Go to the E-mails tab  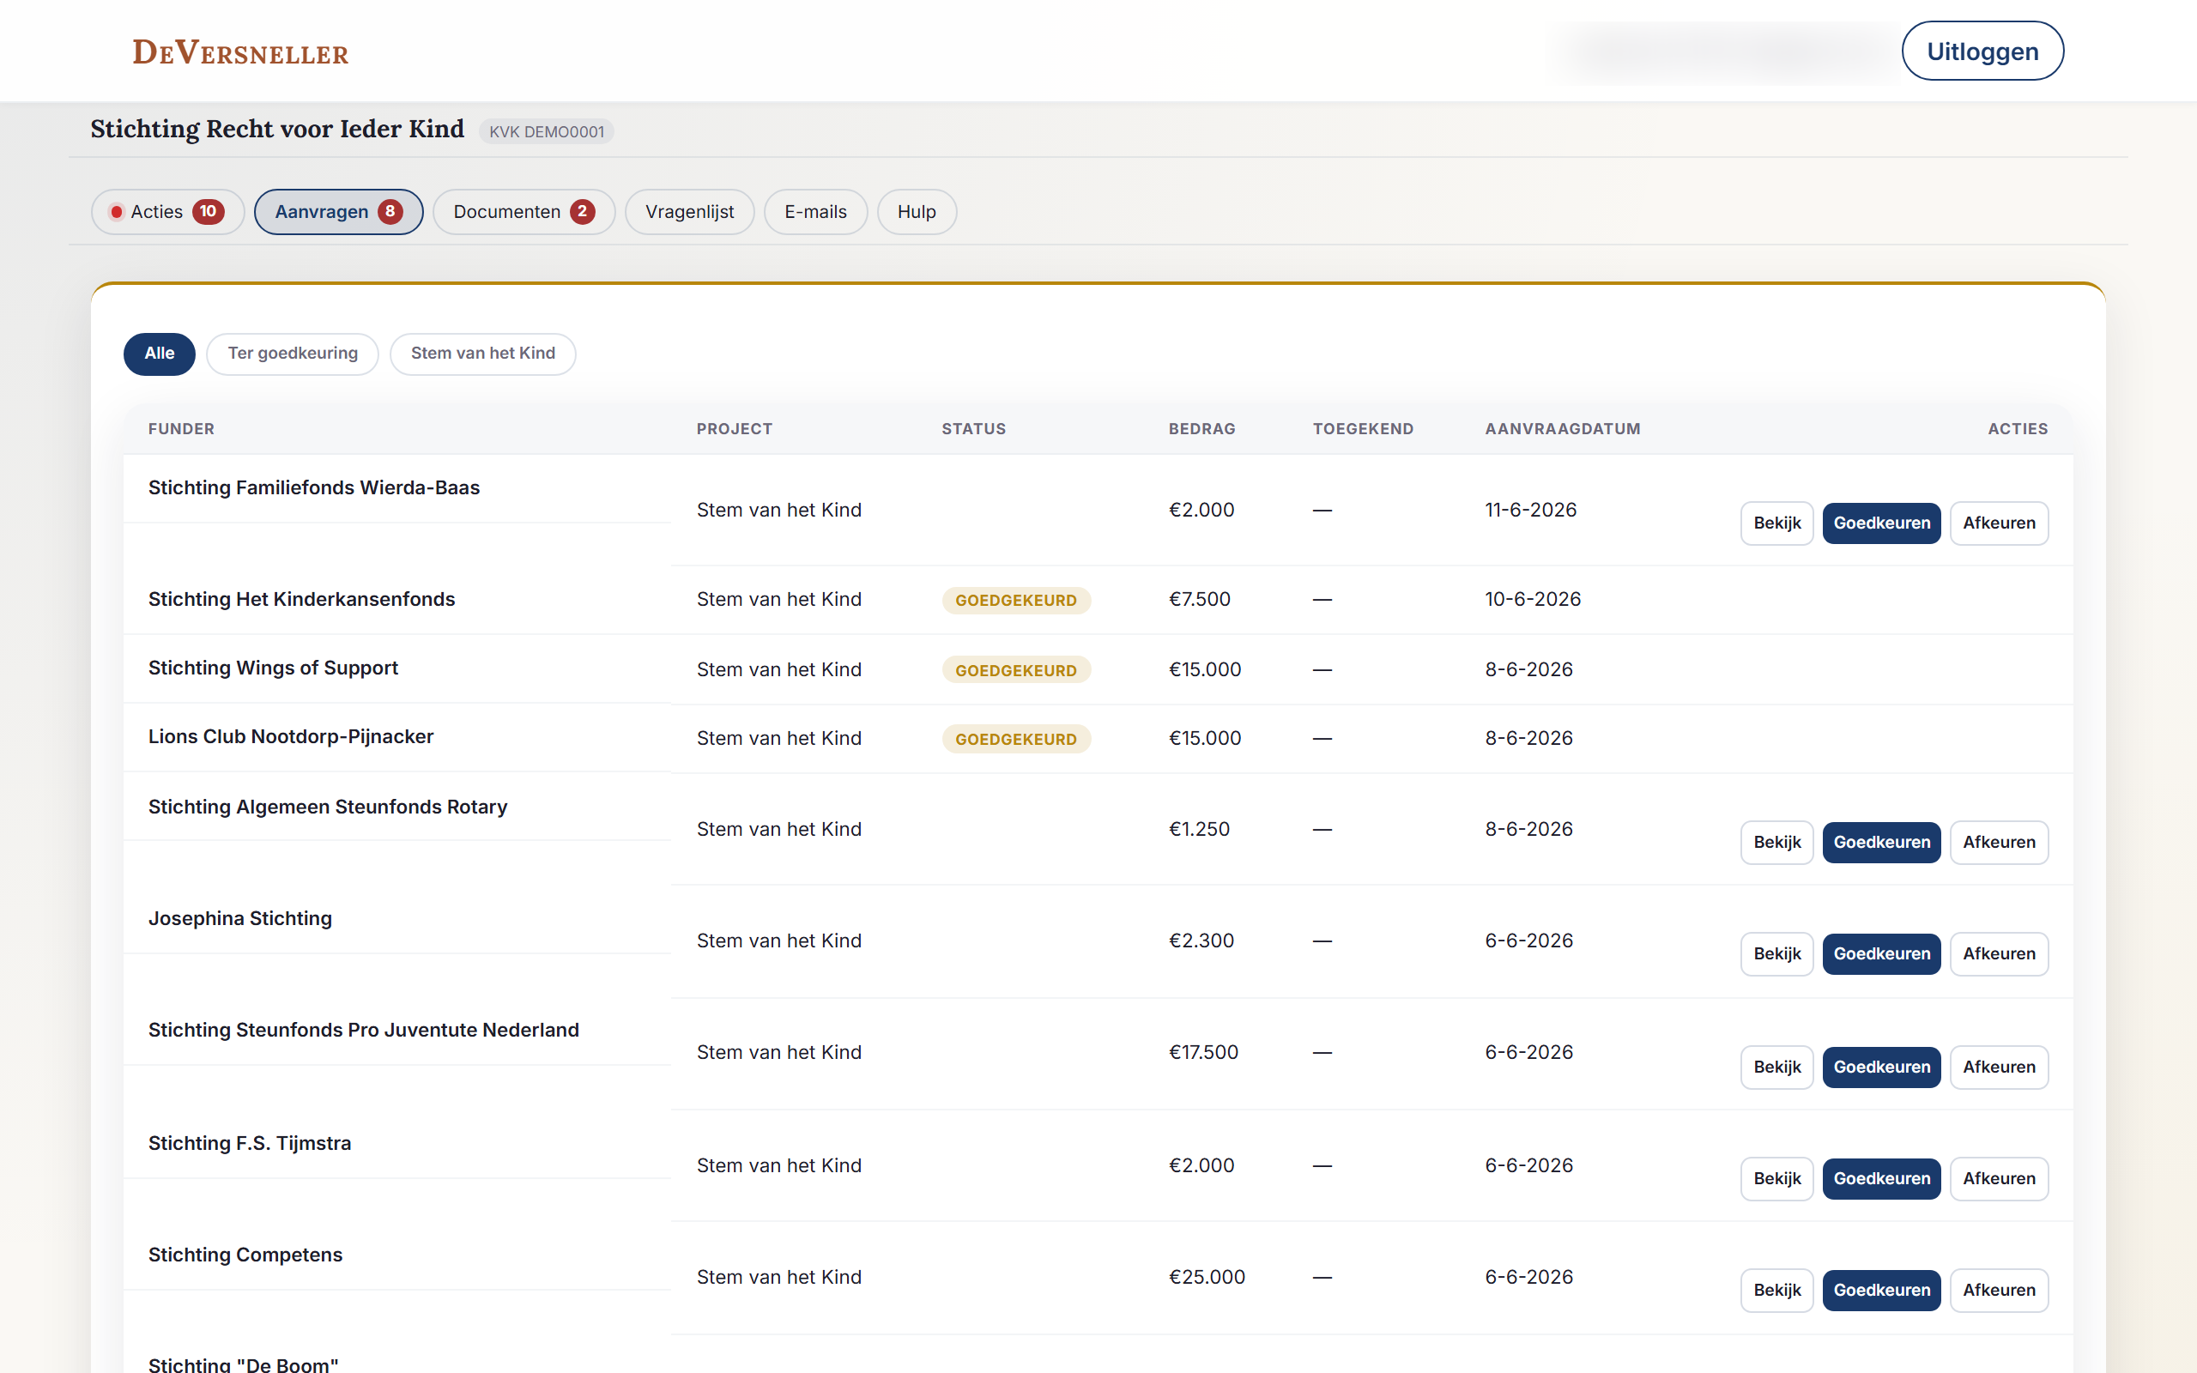pos(815,212)
